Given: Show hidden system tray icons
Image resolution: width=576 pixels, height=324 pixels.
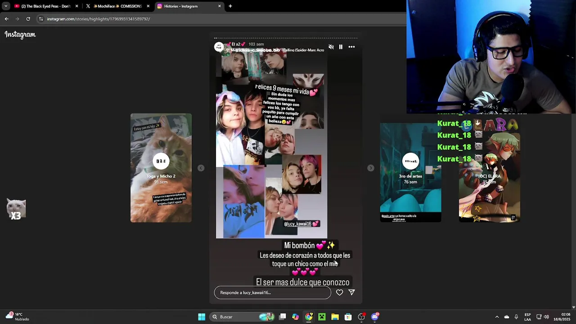Looking at the screenshot, I should click(497, 317).
